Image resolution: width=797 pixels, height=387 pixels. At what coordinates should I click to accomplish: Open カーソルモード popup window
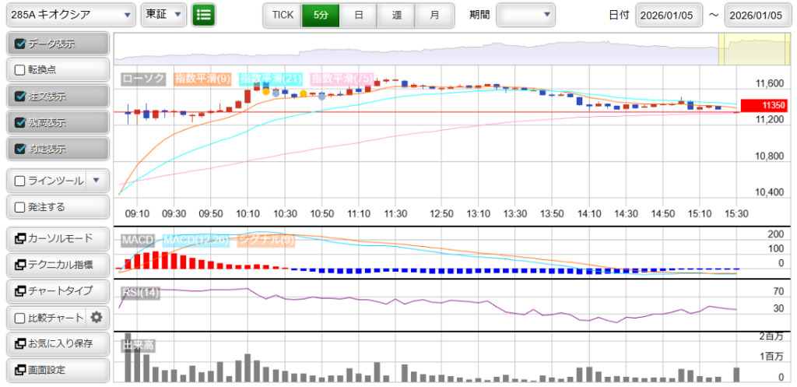56,238
